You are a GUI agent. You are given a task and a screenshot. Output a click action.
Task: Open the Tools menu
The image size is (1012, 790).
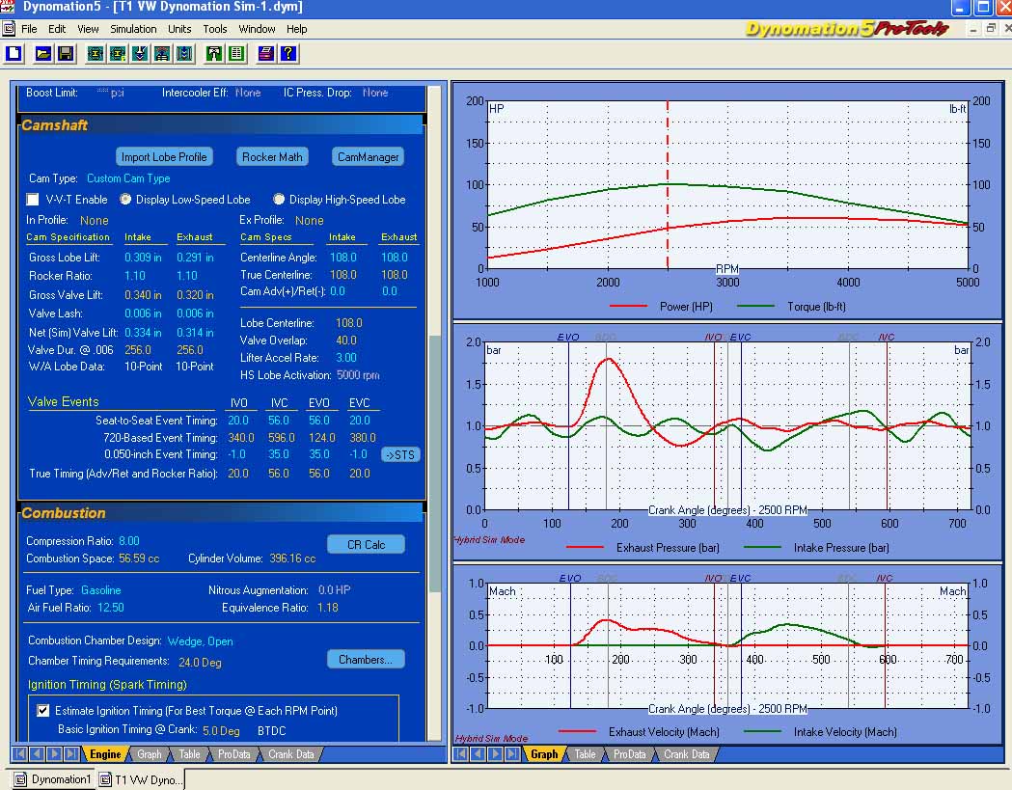pyautogui.click(x=215, y=29)
